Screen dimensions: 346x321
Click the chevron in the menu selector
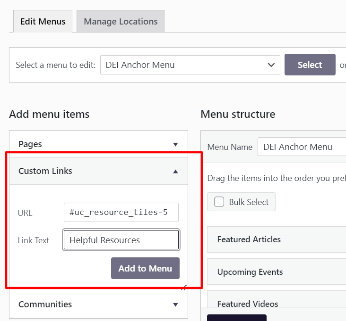(271, 65)
